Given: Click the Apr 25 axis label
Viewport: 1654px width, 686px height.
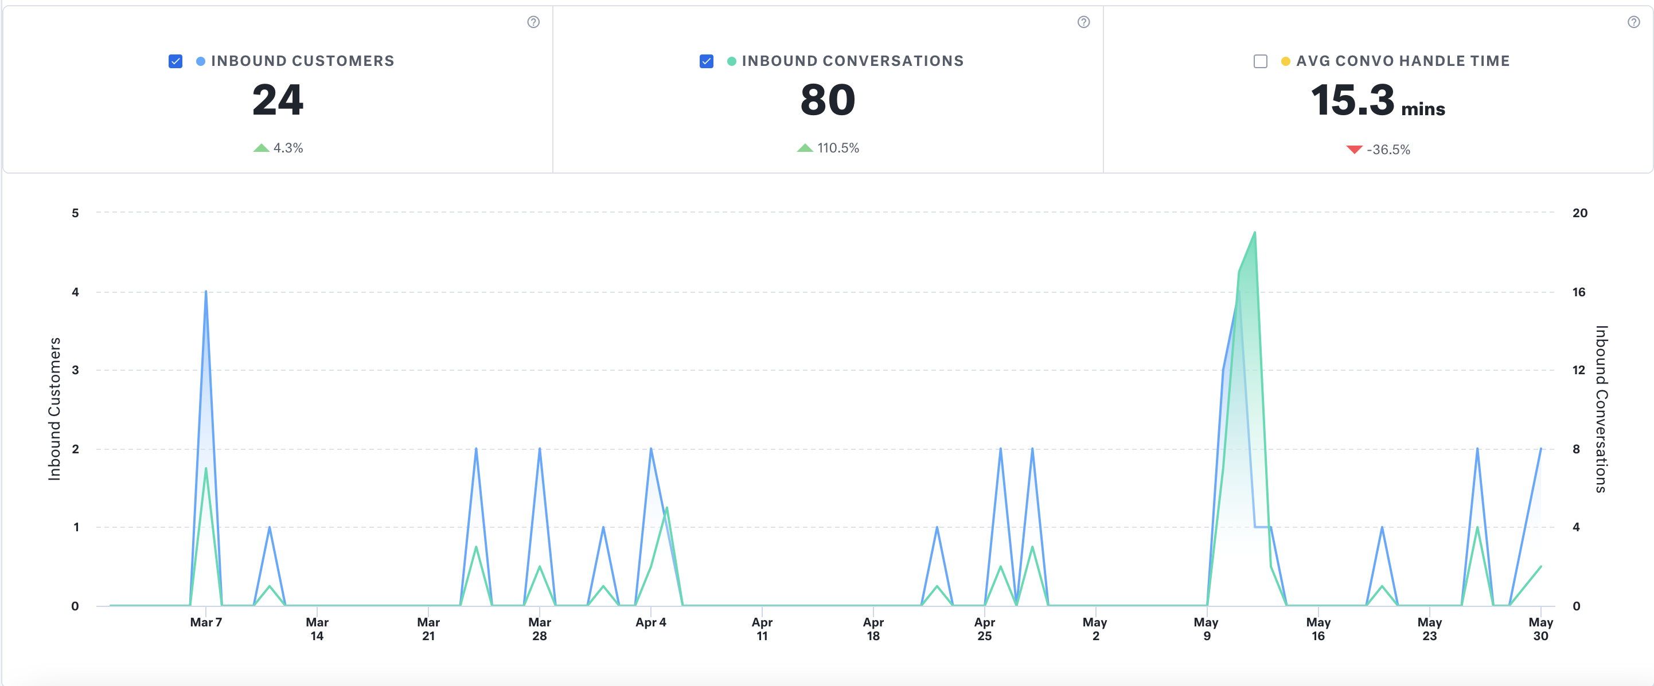Looking at the screenshot, I should pyautogui.click(x=984, y=629).
